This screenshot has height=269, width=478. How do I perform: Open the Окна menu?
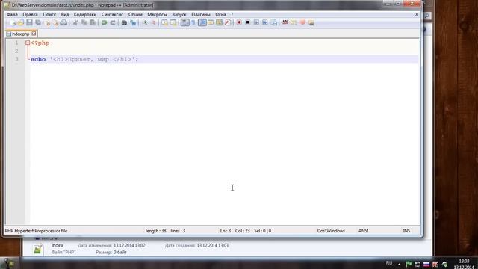tap(220, 14)
